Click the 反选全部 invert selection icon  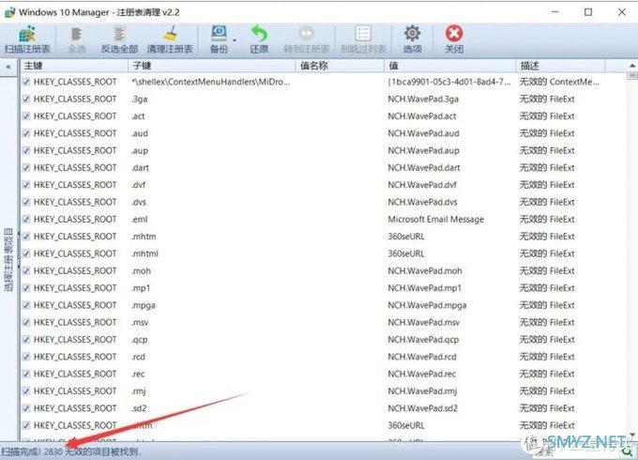coord(120,34)
